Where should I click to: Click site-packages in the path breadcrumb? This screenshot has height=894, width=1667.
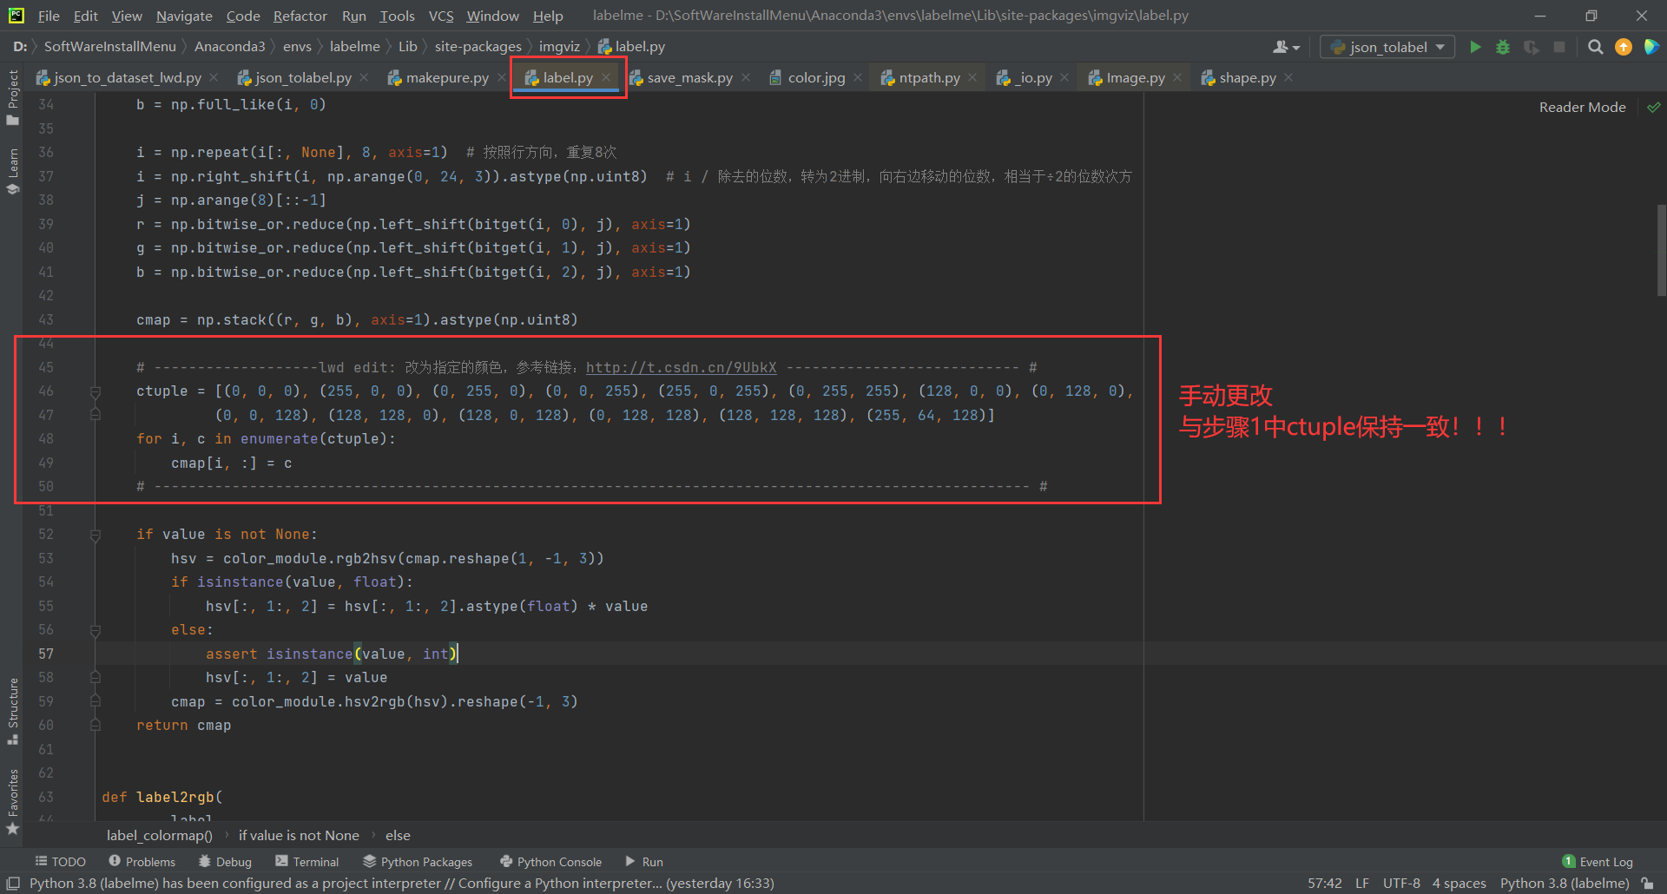[x=478, y=47]
